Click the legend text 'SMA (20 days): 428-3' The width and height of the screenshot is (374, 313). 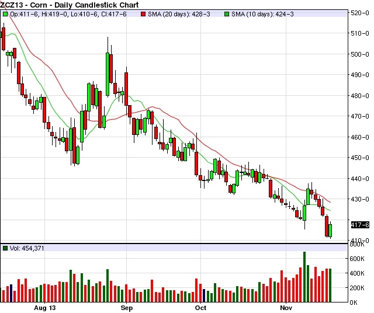pyautogui.click(x=179, y=14)
